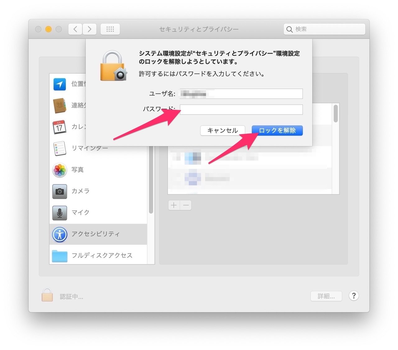Click the キャンセル button
Screen dimensions: 398x350
[223, 130]
